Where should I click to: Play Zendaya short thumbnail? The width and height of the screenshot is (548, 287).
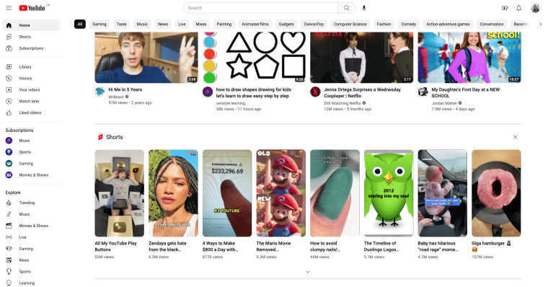coord(173,193)
